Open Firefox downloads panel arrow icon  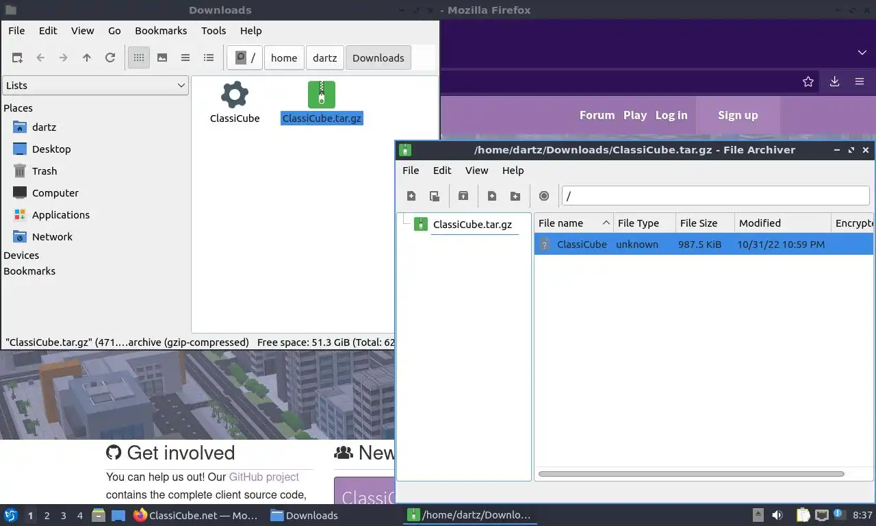coord(834,82)
